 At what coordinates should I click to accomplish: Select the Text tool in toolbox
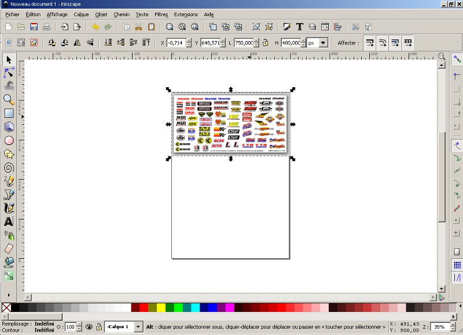[9, 221]
